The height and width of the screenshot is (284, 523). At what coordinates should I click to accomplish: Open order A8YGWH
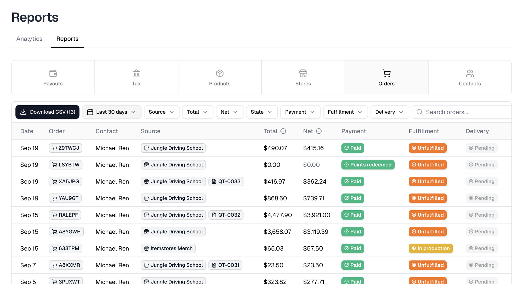[x=66, y=232]
